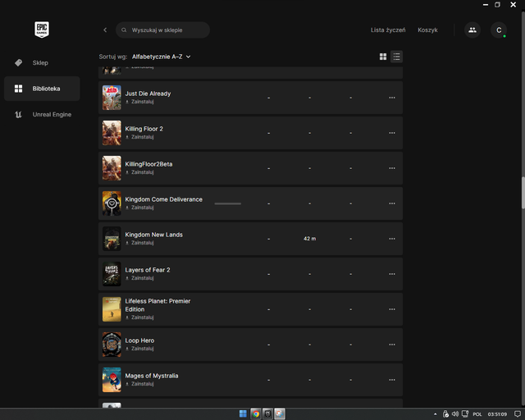This screenshot has width=525, height=420.
Task: Click the Epic Games logo
Action: pos(42,30)
